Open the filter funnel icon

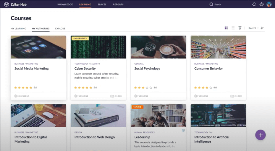click(x=240, y=28)
